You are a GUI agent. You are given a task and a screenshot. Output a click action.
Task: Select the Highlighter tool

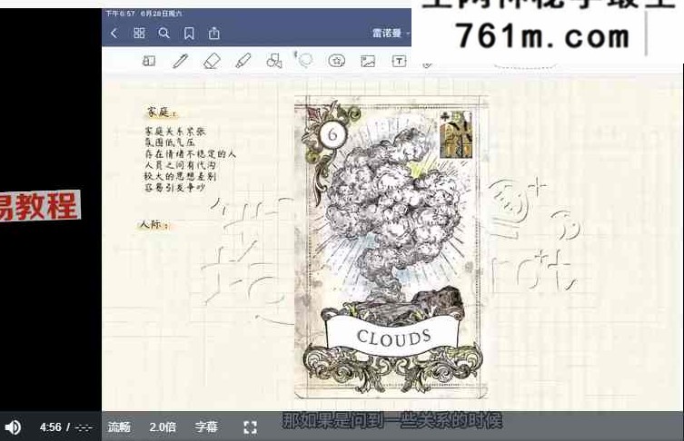click(x=243, y=61)
